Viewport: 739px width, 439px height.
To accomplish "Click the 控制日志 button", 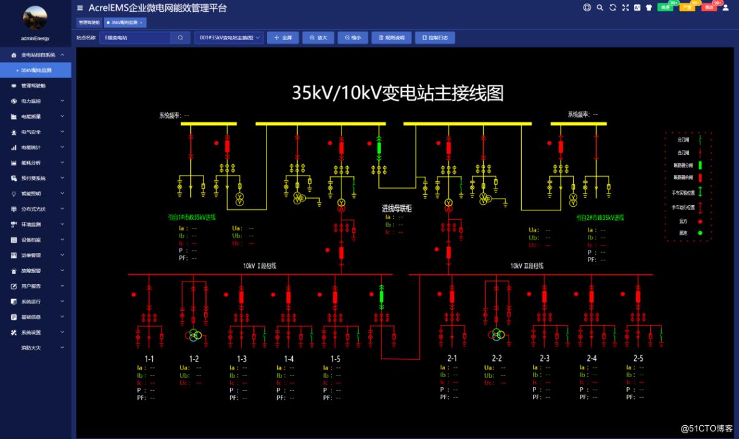I will pos(435,37).
